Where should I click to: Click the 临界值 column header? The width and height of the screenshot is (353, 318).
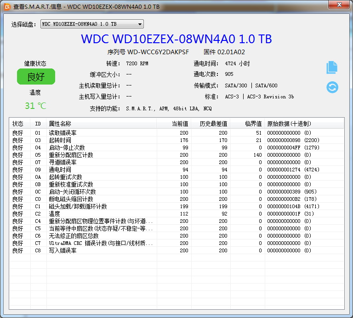(247, 124)
